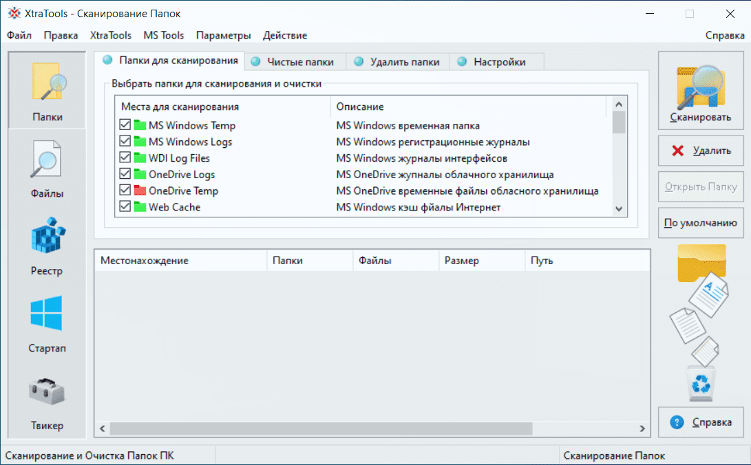
Task: Uncheck MS Windows Logs checkbox
Action: coord(125,141)
